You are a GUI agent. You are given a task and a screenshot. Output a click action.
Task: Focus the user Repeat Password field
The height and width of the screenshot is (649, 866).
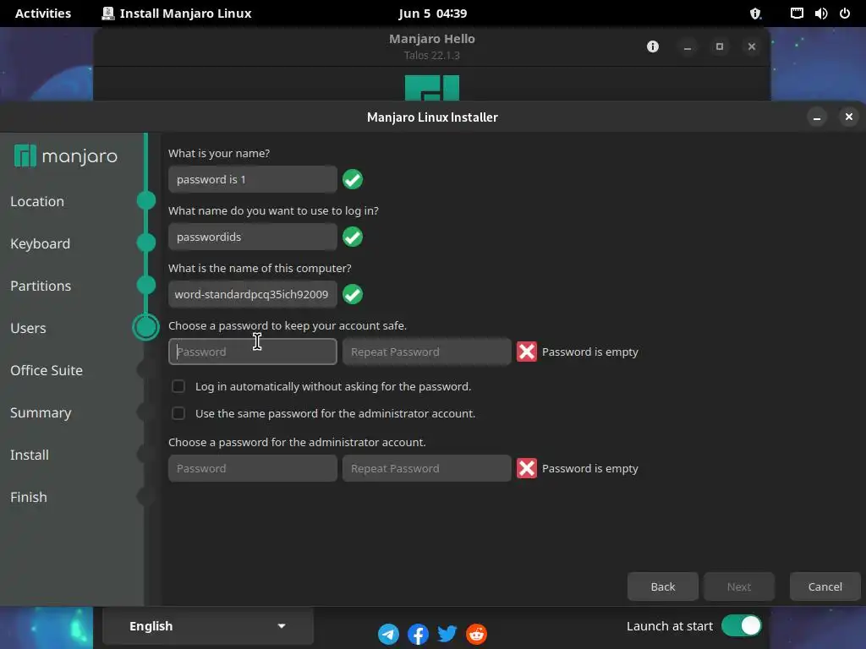(x=426, y=352)
